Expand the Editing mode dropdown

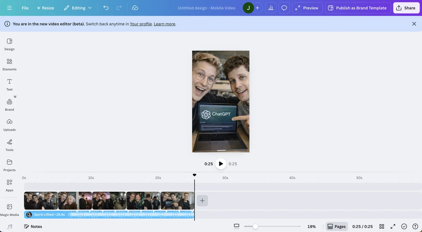[x=78, y=8]
